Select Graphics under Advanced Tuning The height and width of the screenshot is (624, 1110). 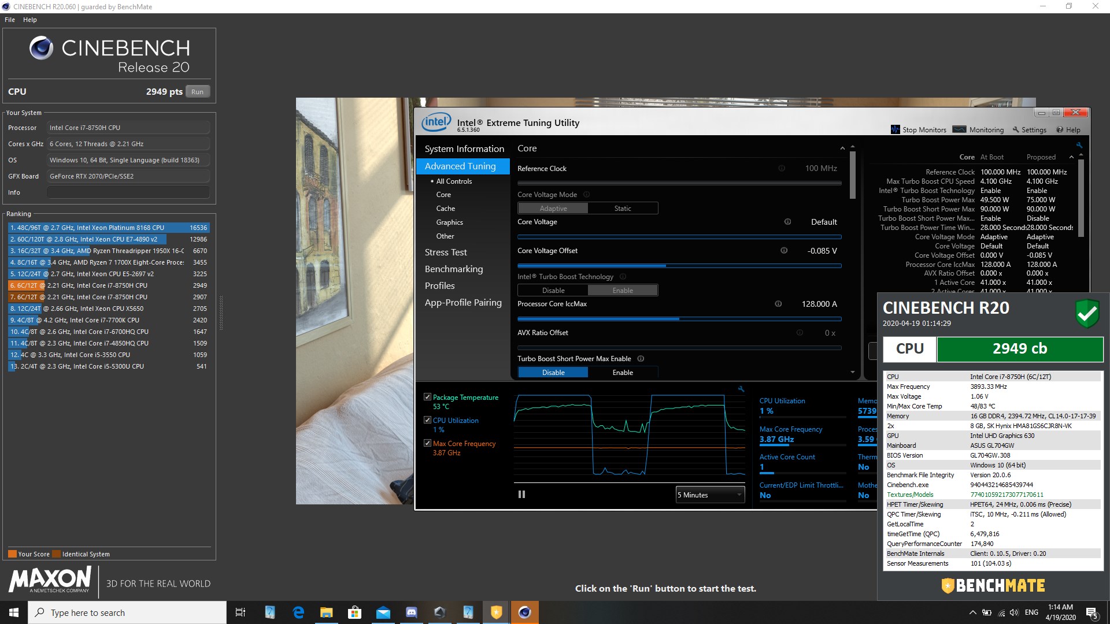pos(450,222)
